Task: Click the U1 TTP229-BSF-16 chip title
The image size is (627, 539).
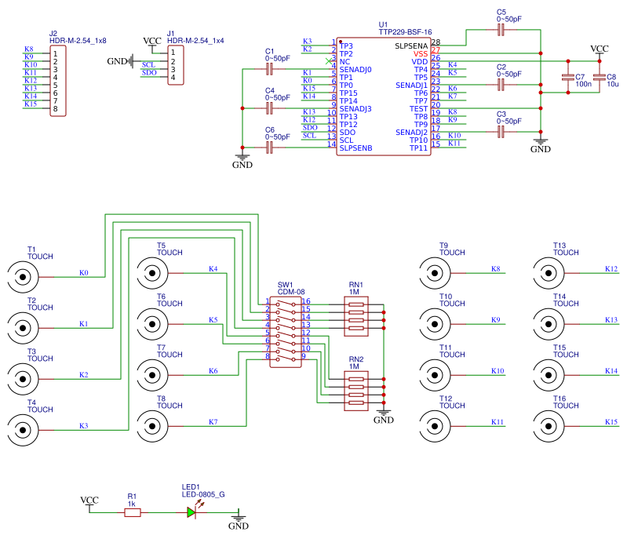Action: tap(404, 32)
